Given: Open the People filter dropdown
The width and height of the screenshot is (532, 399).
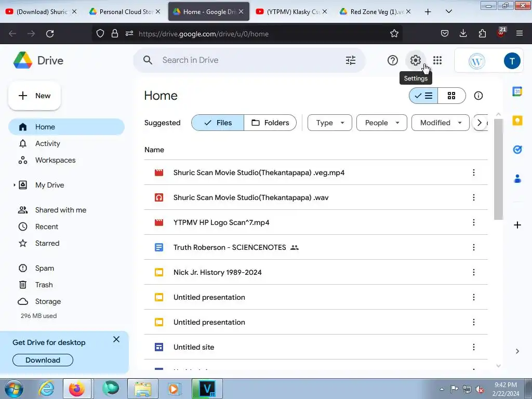Looking at the screenshot, I should [x=382, y=123].
